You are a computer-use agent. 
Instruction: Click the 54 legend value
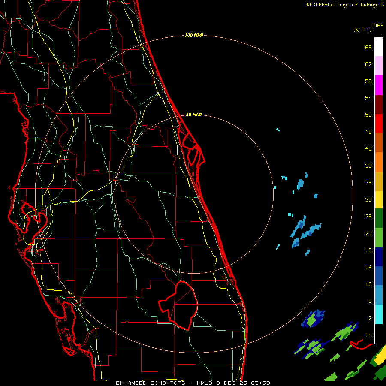[x=368, y=98]
